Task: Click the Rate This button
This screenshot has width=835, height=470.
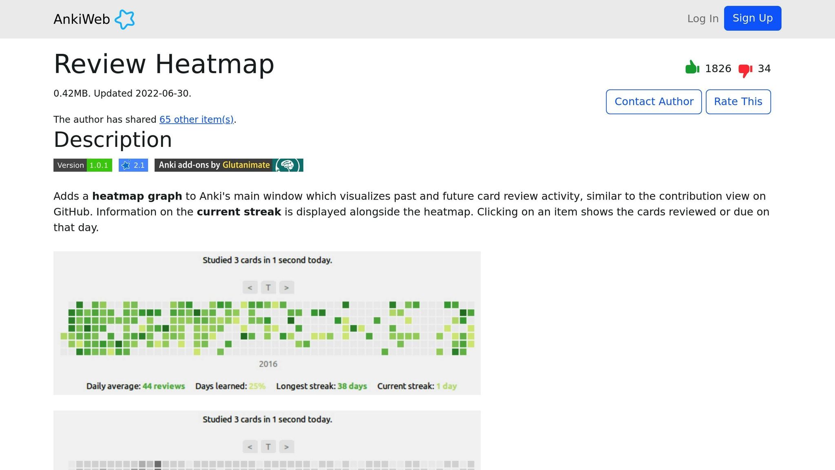Action: [x=738, y=102]
